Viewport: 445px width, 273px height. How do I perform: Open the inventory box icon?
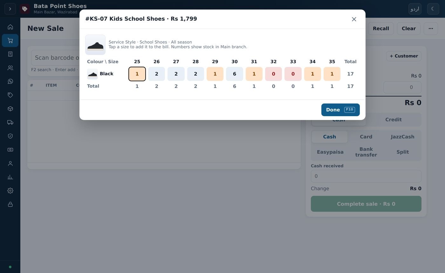(x=10, y=109)
